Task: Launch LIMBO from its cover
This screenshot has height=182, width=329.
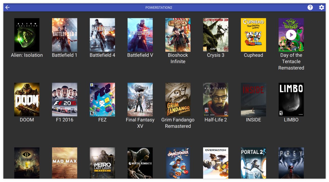Action: point(291,100)
